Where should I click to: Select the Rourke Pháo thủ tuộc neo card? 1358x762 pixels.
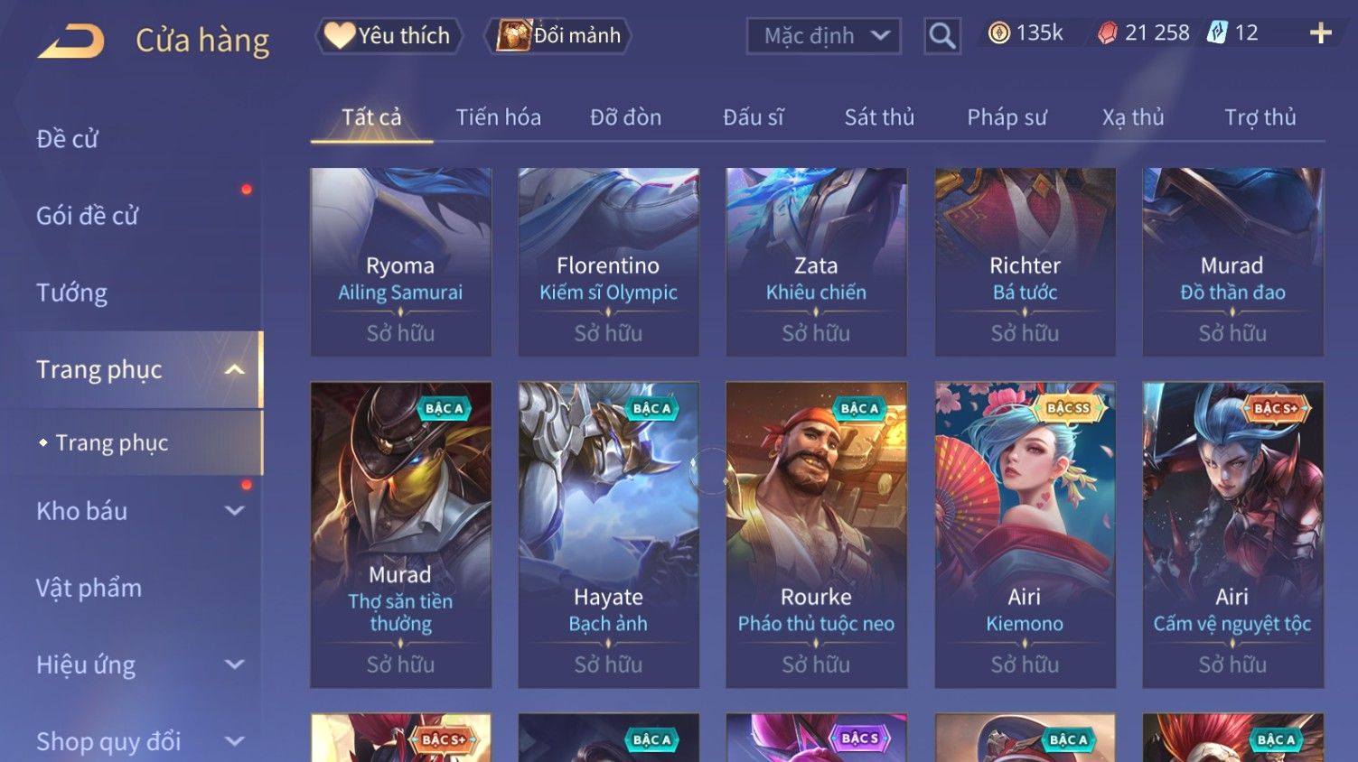(816, 534)
